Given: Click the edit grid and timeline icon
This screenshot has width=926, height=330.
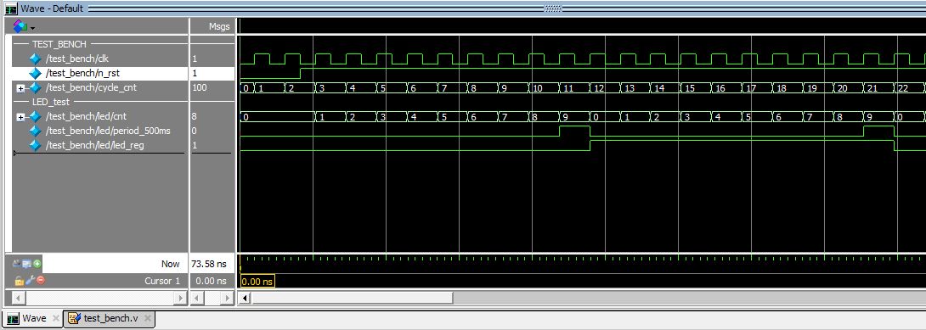Looking at the screenshot, I should 27,264.
